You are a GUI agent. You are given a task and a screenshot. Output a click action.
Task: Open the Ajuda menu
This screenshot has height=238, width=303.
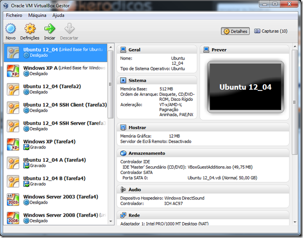59,15
